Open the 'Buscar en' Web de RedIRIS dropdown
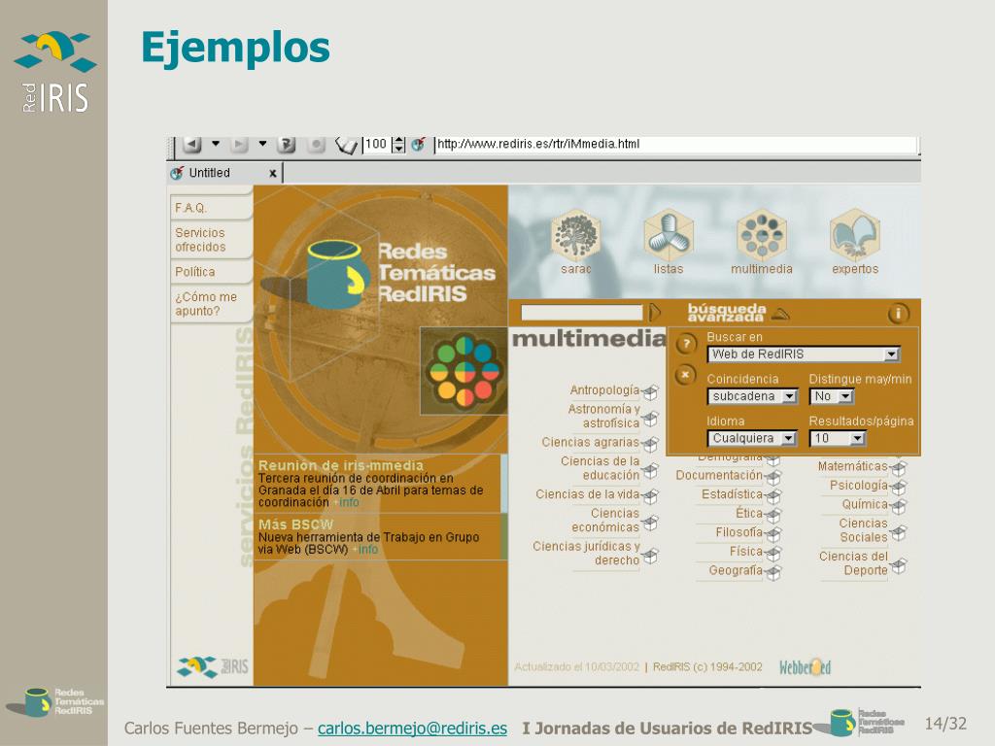995x746 pixels. pyautogui.click(x=804, y=354)
